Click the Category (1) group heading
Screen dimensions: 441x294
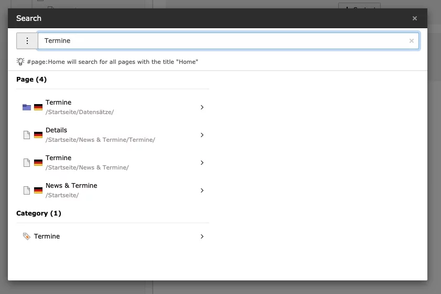click(38, 213)
